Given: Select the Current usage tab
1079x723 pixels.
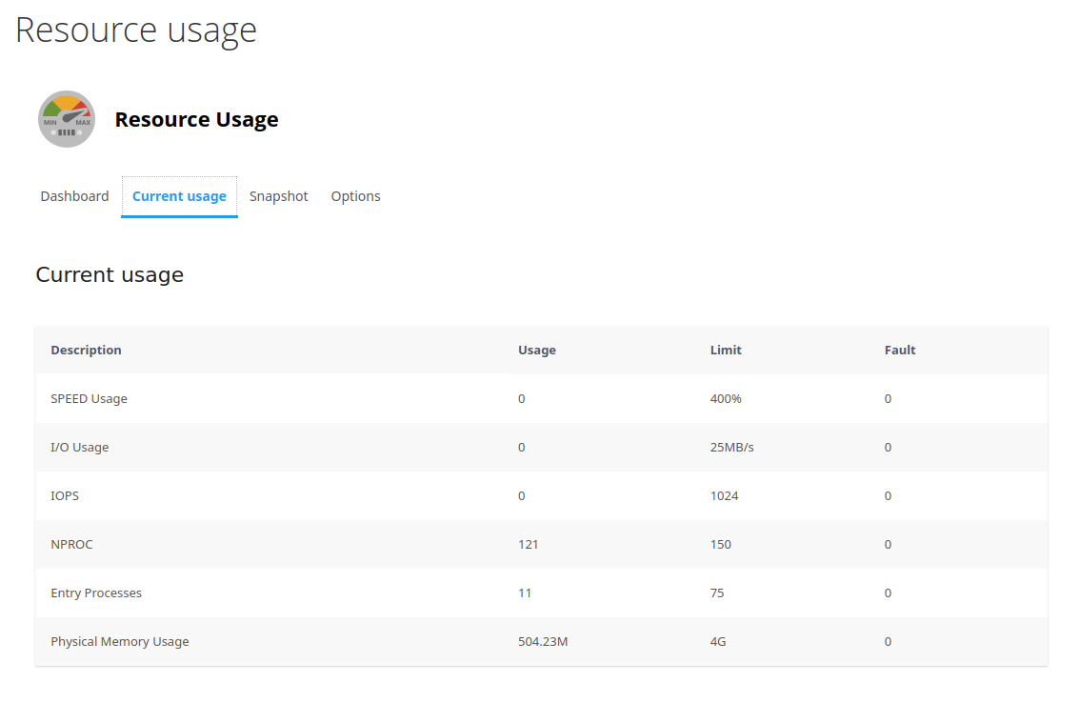Looking at the screenshot, I should 179,196.
